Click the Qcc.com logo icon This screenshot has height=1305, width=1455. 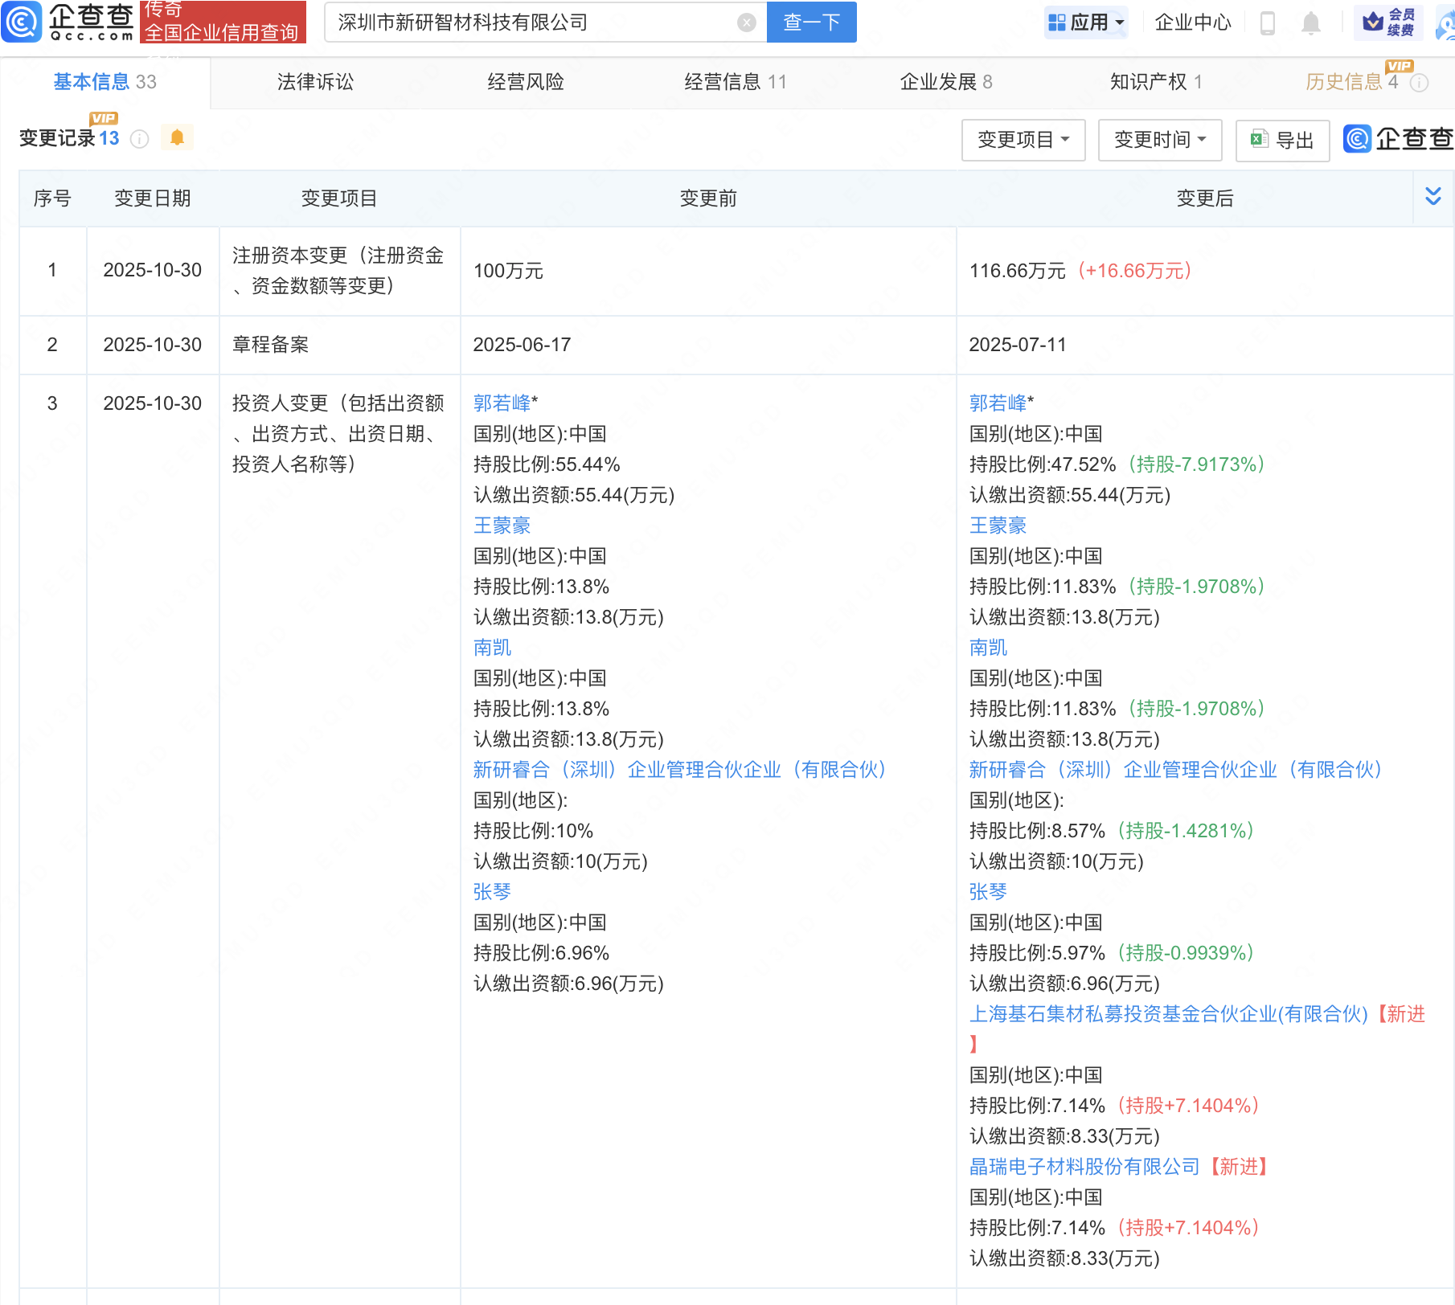[x=23, y=22]
